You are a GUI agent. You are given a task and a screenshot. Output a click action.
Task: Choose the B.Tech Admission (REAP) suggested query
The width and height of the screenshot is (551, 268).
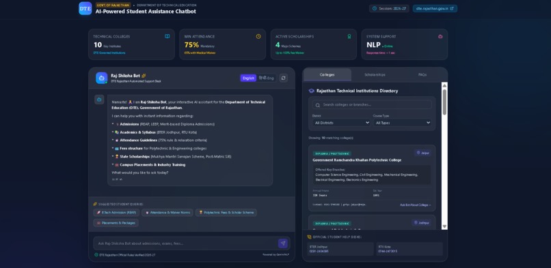pos(116,212)
